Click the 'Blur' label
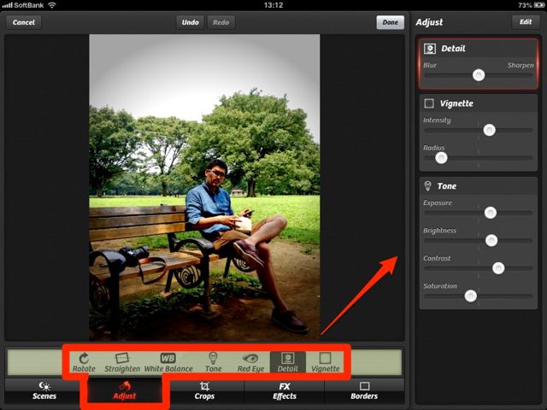This screenshot has width=547, height=410. point(430,65)
